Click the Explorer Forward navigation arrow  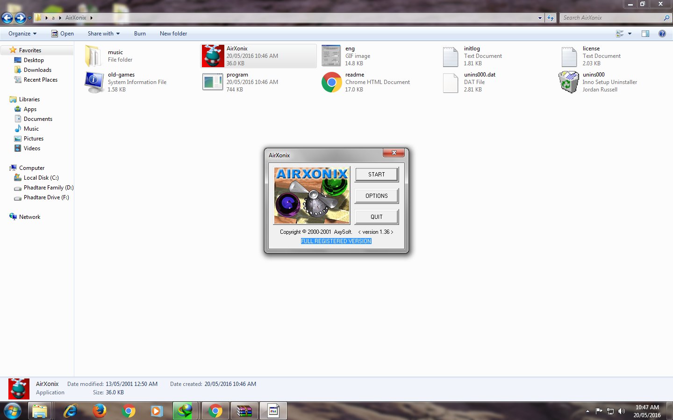[20, 18]
